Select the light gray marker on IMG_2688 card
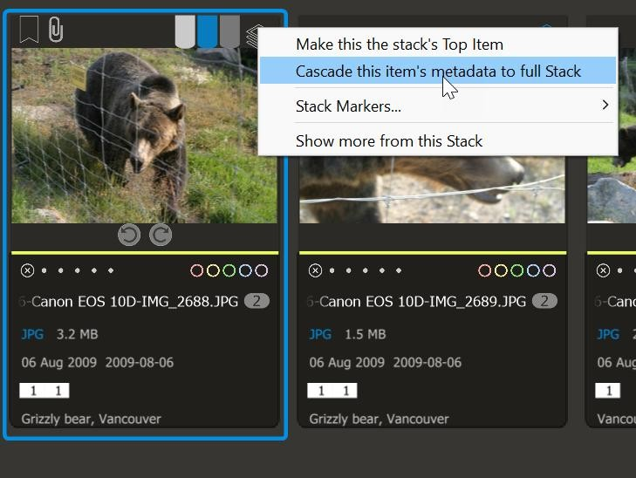 [x=185, y=31]
